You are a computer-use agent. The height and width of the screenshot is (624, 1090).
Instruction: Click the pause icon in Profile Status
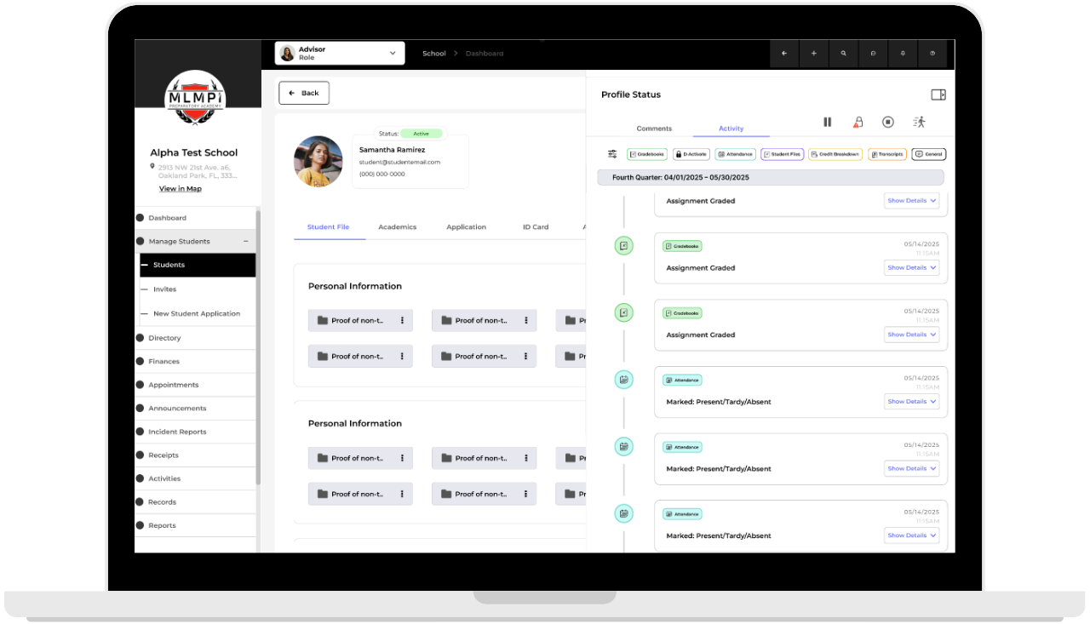pyautogui.click(x=827, y=122)
